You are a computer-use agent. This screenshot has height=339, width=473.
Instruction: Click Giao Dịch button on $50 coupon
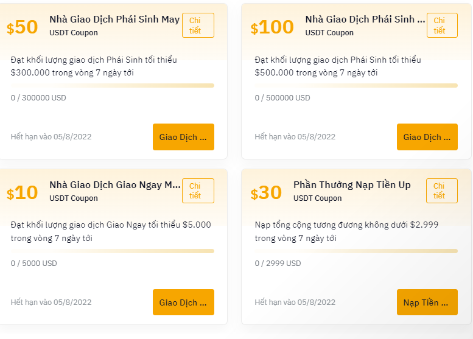[183, 137]
